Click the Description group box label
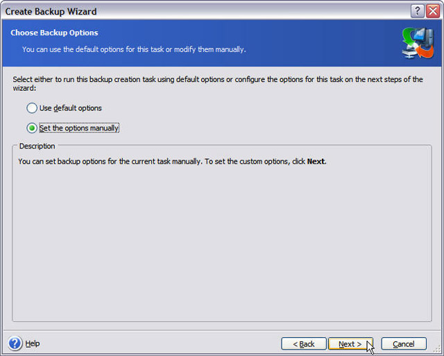This screenshot has width=444, height=356. (37, 146)
